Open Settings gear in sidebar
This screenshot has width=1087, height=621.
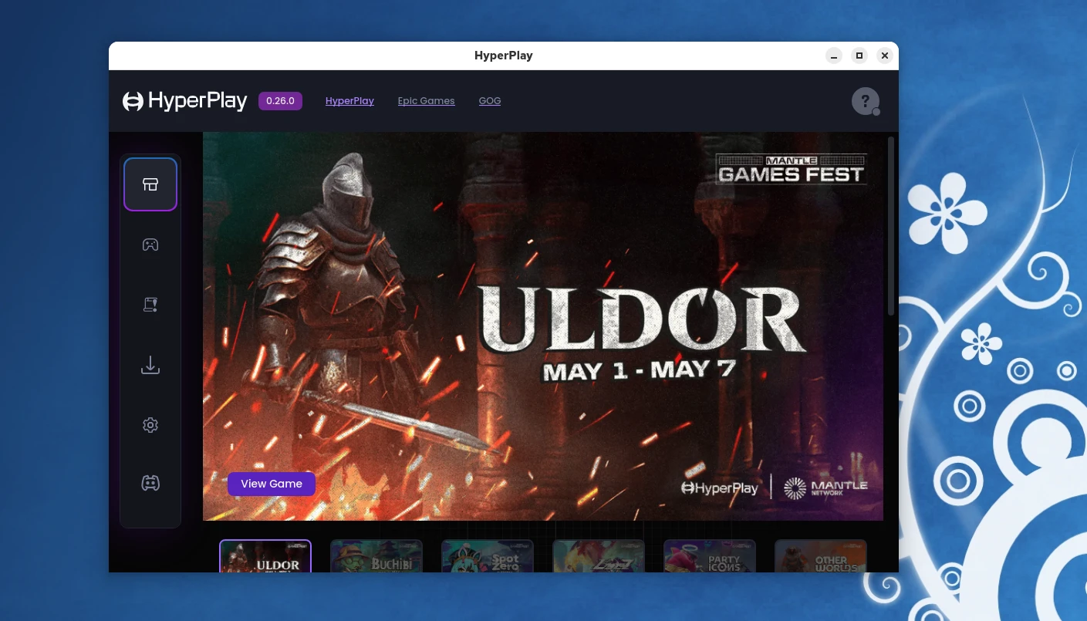150,425
